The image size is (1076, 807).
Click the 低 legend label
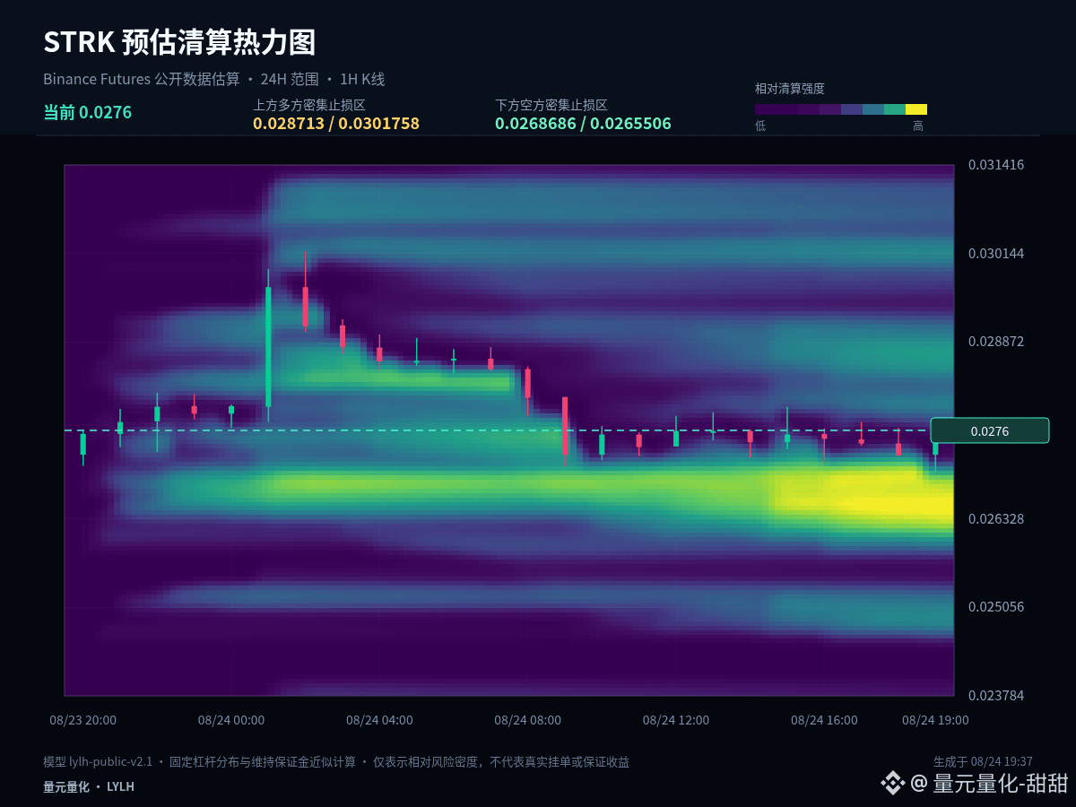(x=760, y=126)
